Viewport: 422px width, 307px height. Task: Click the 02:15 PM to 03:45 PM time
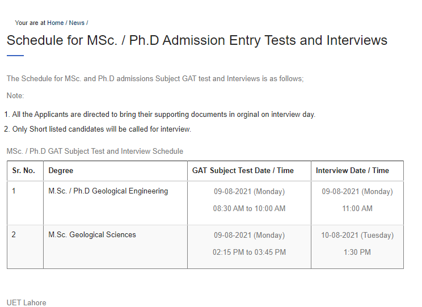pos(249,252)
